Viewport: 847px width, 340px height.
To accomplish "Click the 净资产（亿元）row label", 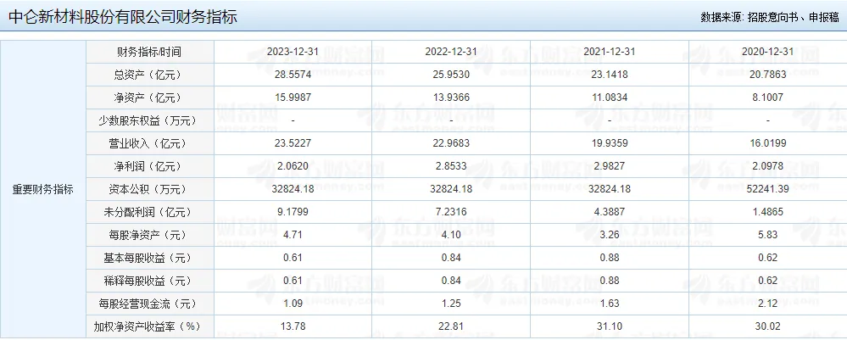I will point(149,98).
